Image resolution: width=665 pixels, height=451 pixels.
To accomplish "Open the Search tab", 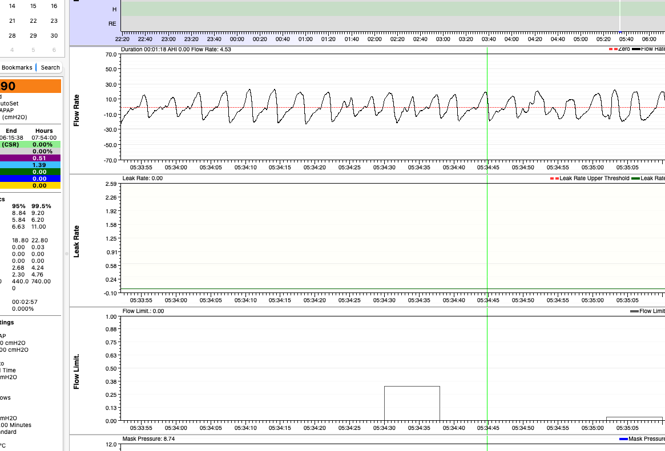I will 50,67.
